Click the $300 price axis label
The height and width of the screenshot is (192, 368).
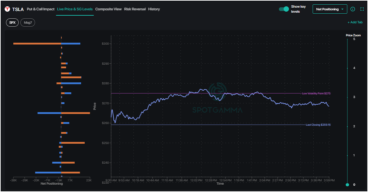point(105,44)
